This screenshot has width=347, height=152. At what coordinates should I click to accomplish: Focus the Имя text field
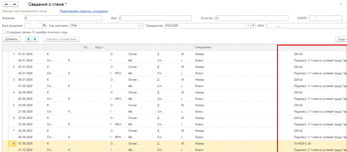click(x=162, y=18)
